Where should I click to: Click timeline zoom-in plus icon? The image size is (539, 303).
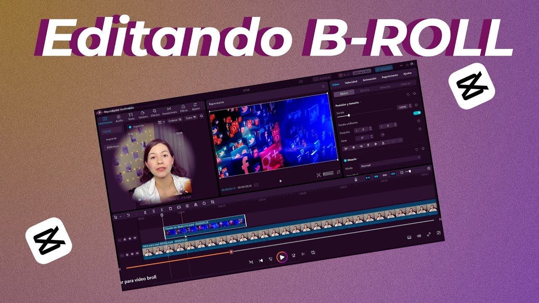click(x=429, y=168)
